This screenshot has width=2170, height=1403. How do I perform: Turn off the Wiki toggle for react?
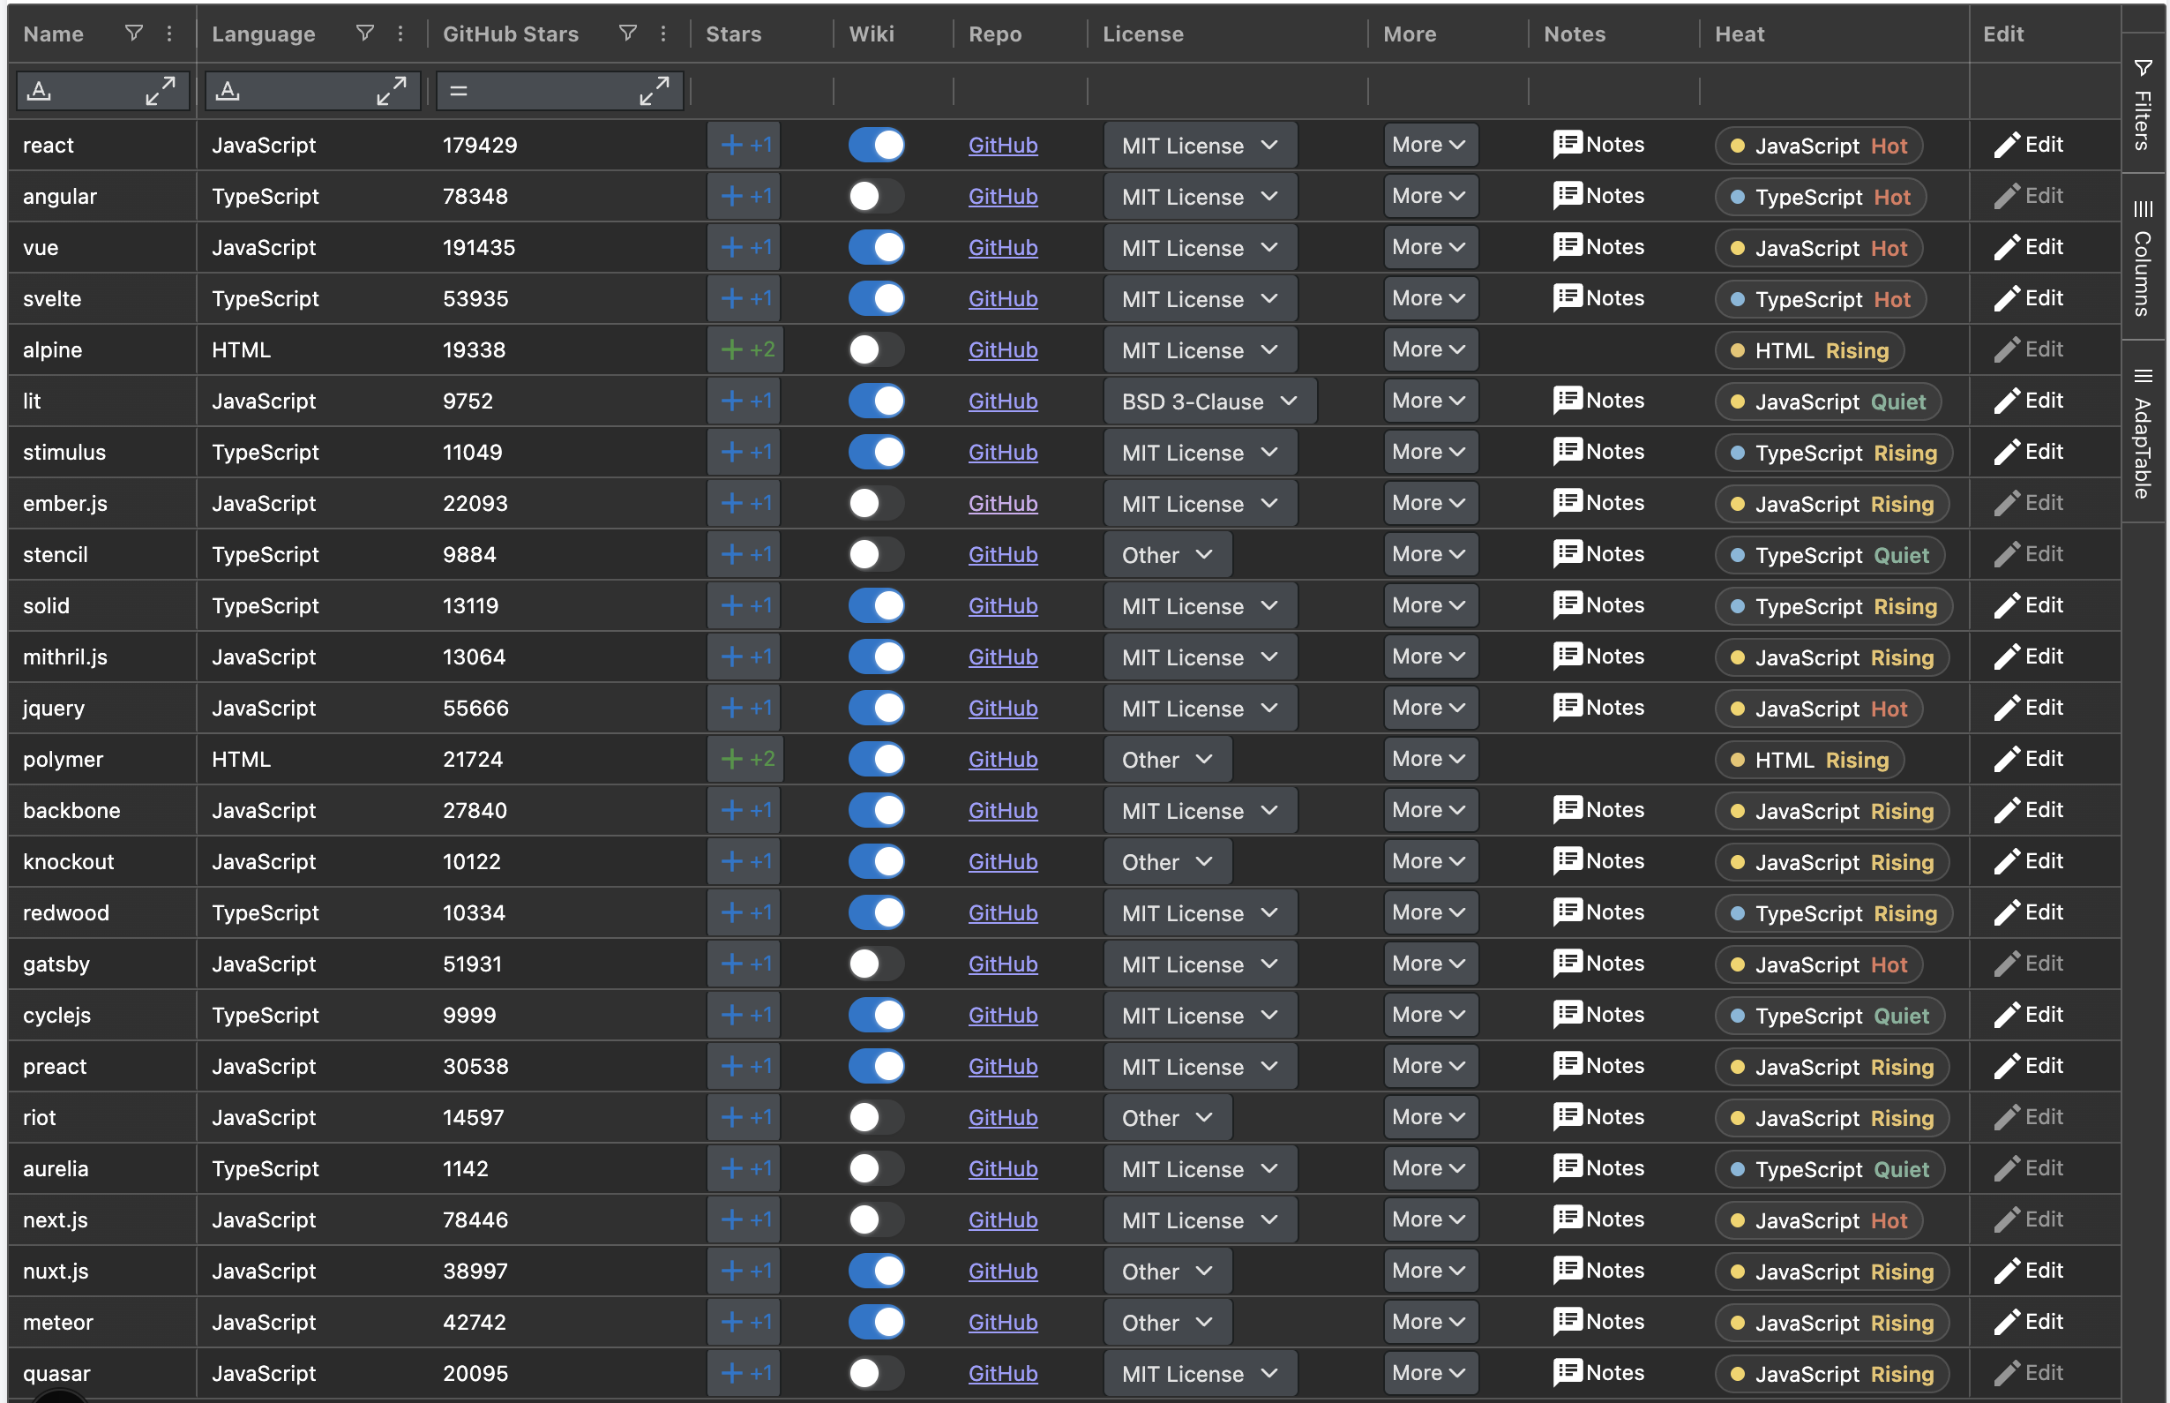(x=876, y=145)
